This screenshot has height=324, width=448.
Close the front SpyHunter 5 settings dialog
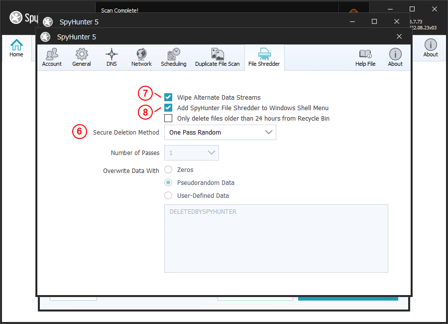[399, 36]
